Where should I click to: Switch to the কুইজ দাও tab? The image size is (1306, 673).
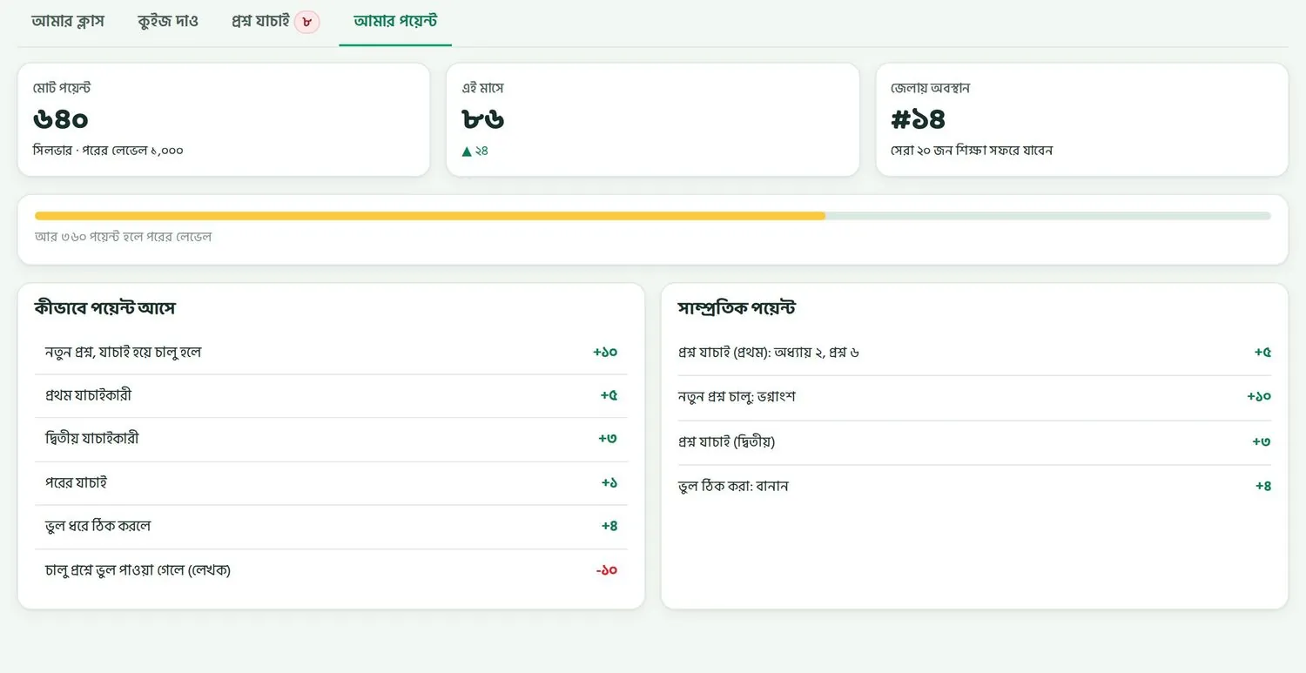click(x=168, y=21)
